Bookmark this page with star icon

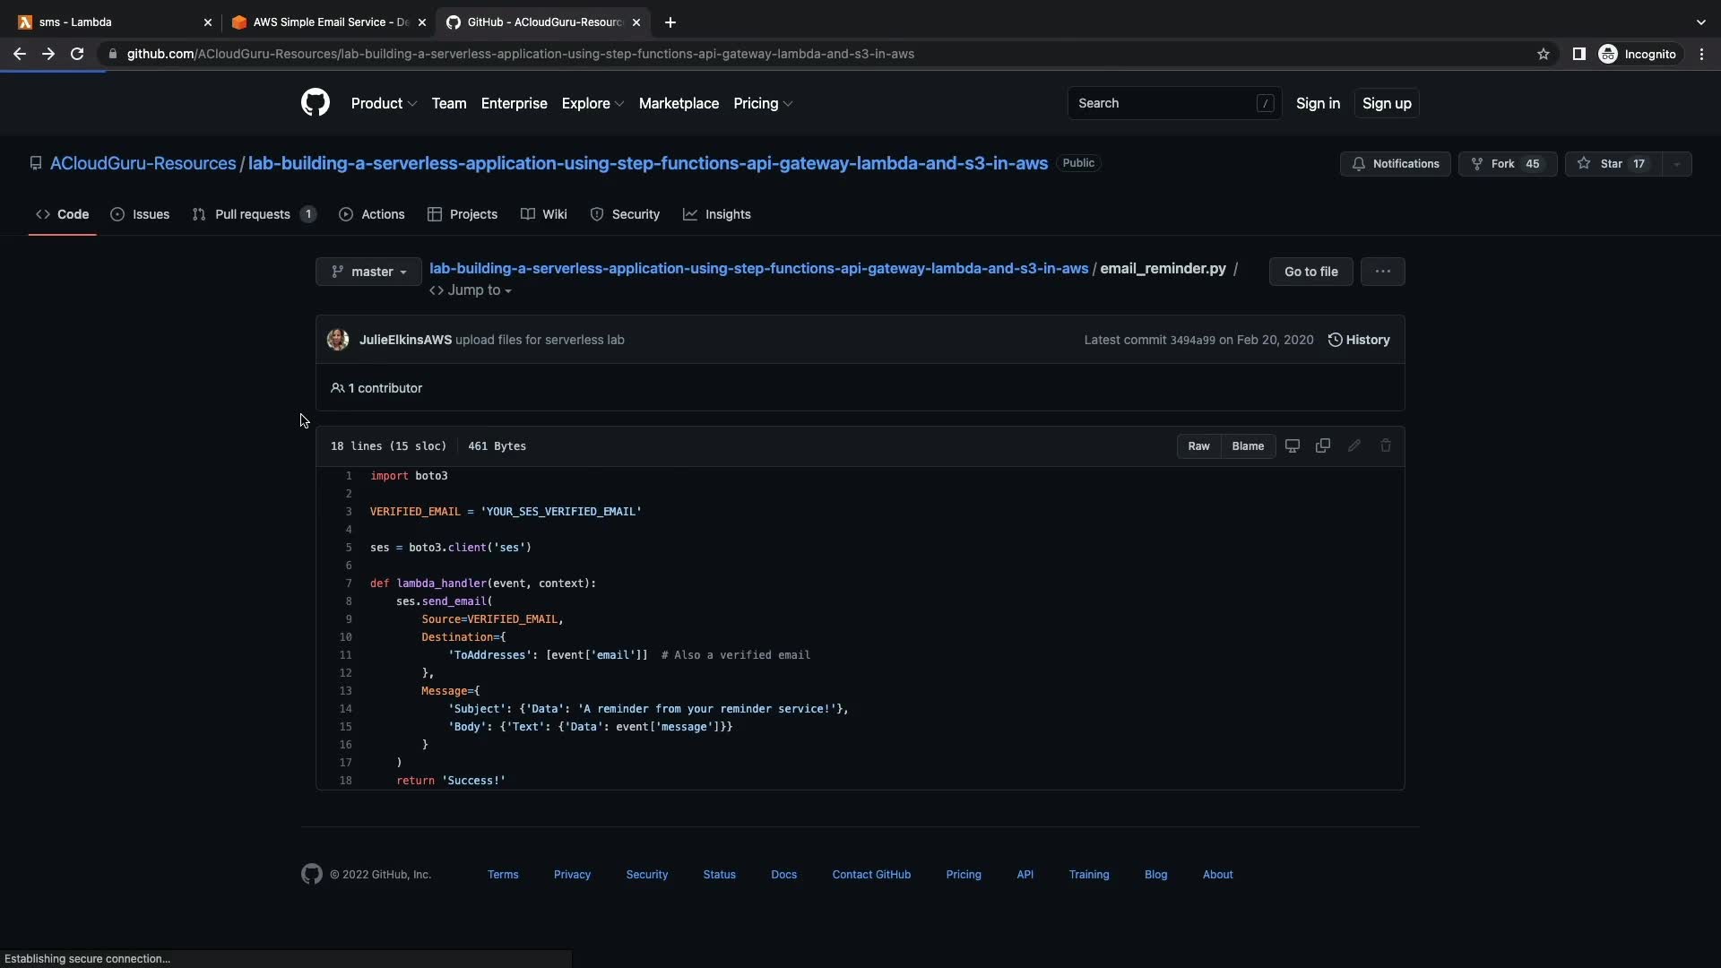(1543, 54)
